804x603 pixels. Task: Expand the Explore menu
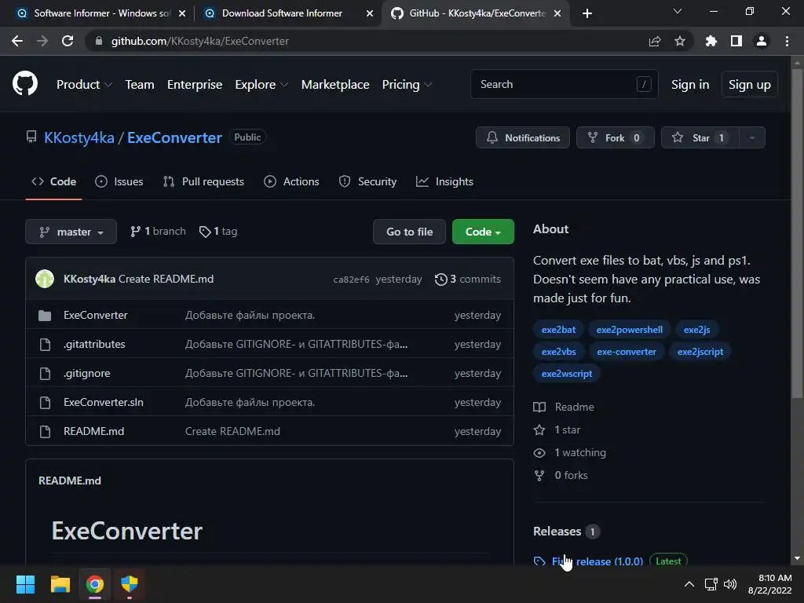pos(261,85)
